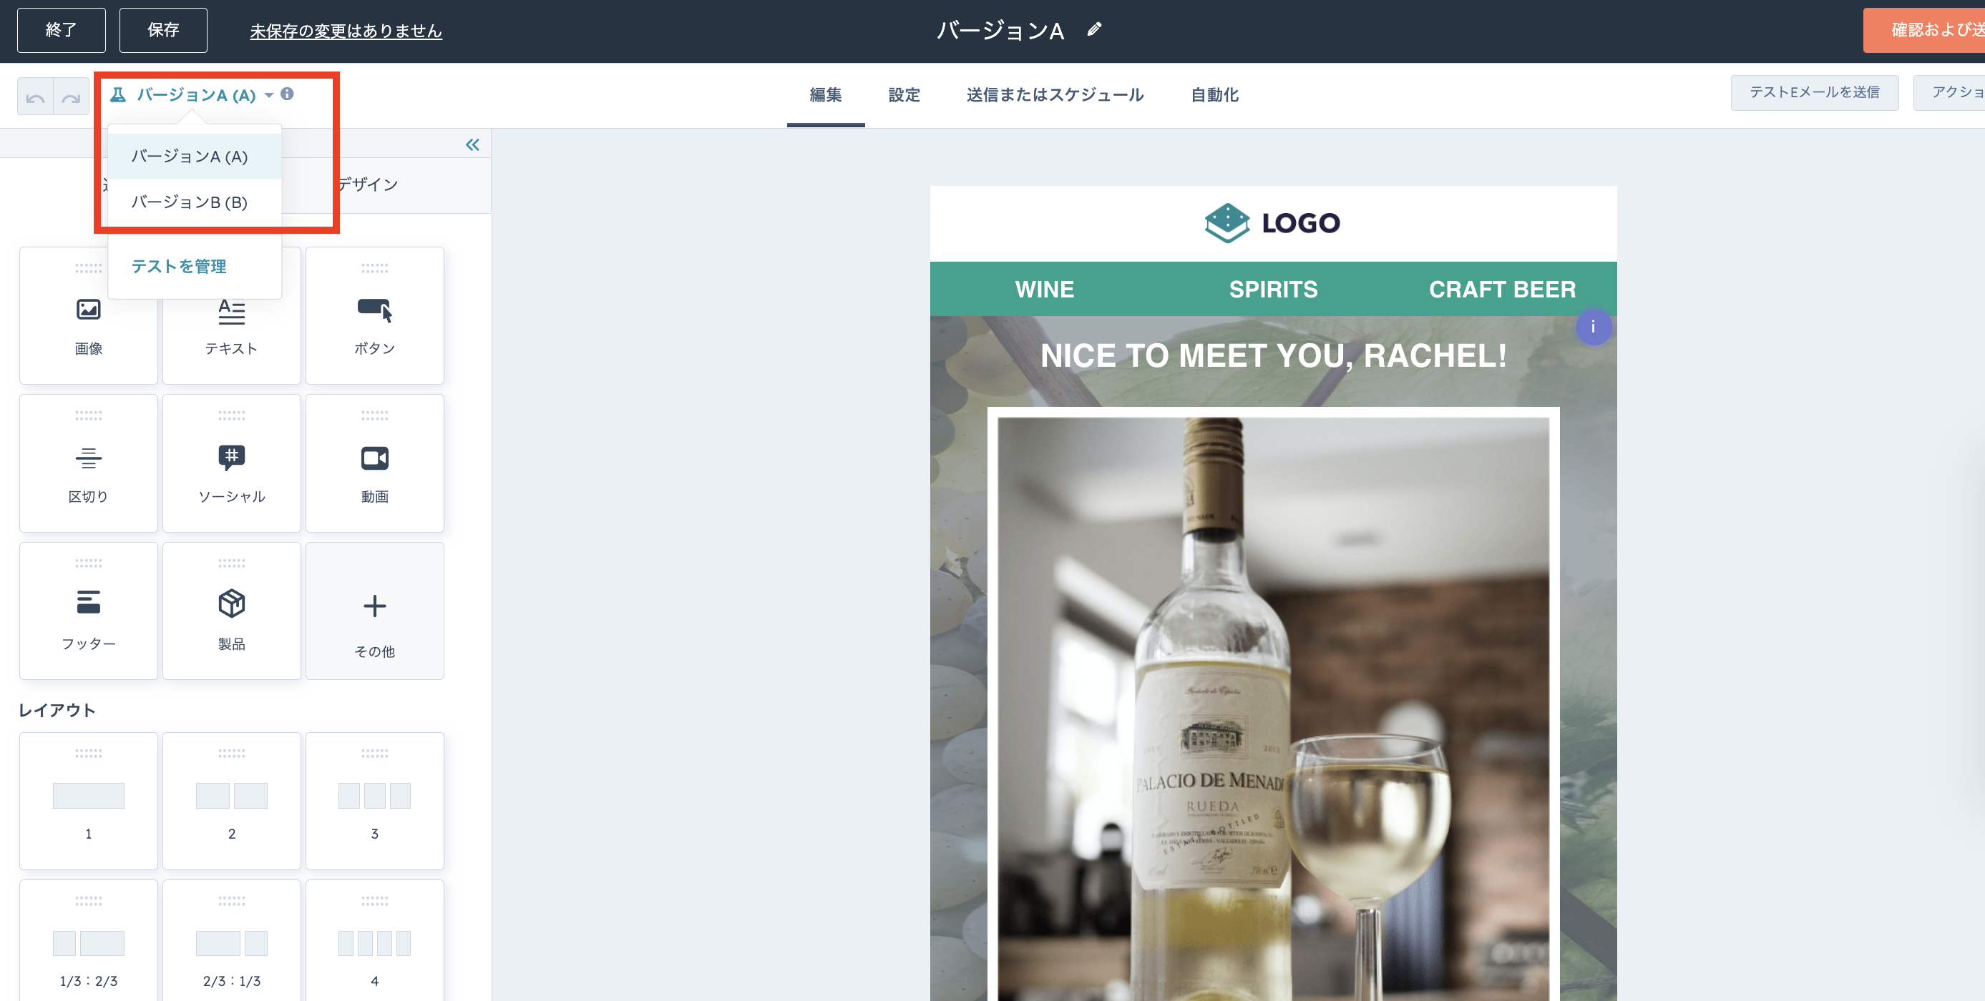Choose the 3 column layout
1985x1001 pixels.
click(374, 802)
